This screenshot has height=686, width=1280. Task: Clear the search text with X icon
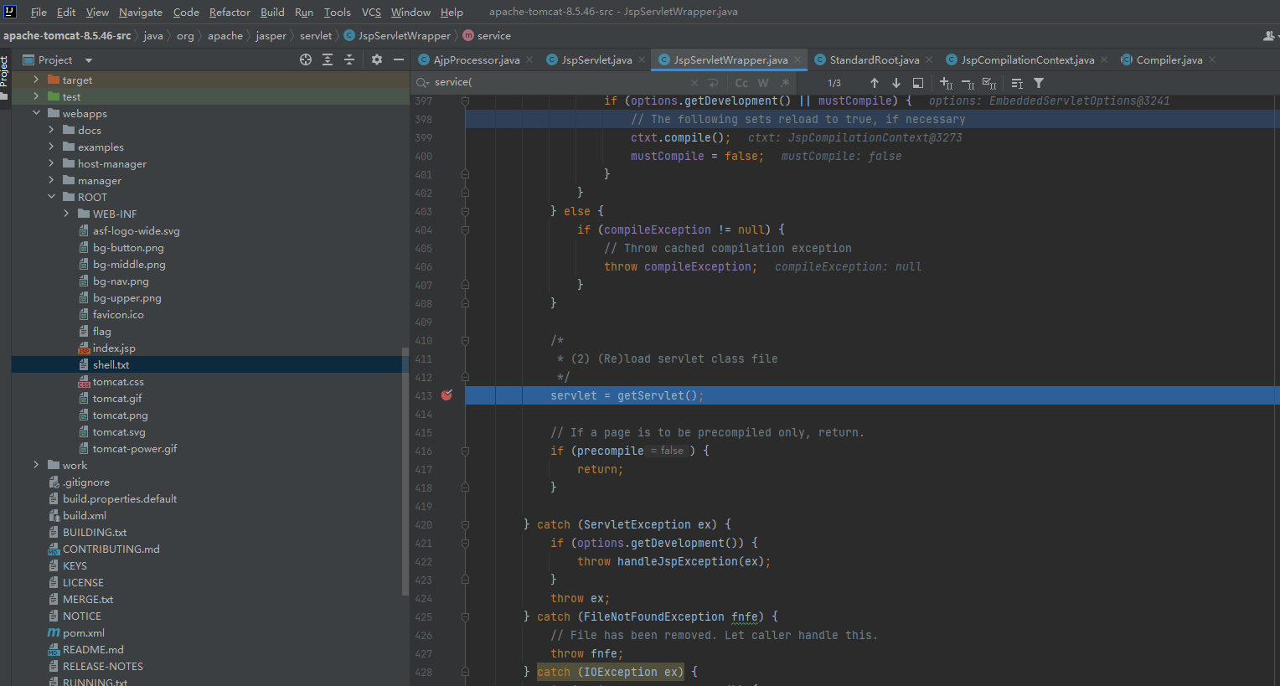pyautogui.click(x=694, y=83)
